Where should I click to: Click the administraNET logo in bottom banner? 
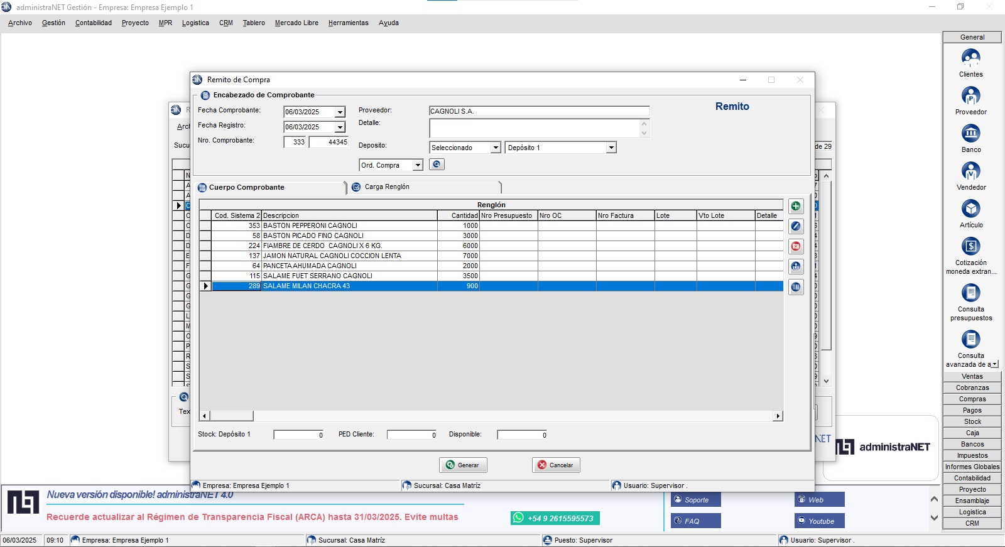click(x=23, y=502)
